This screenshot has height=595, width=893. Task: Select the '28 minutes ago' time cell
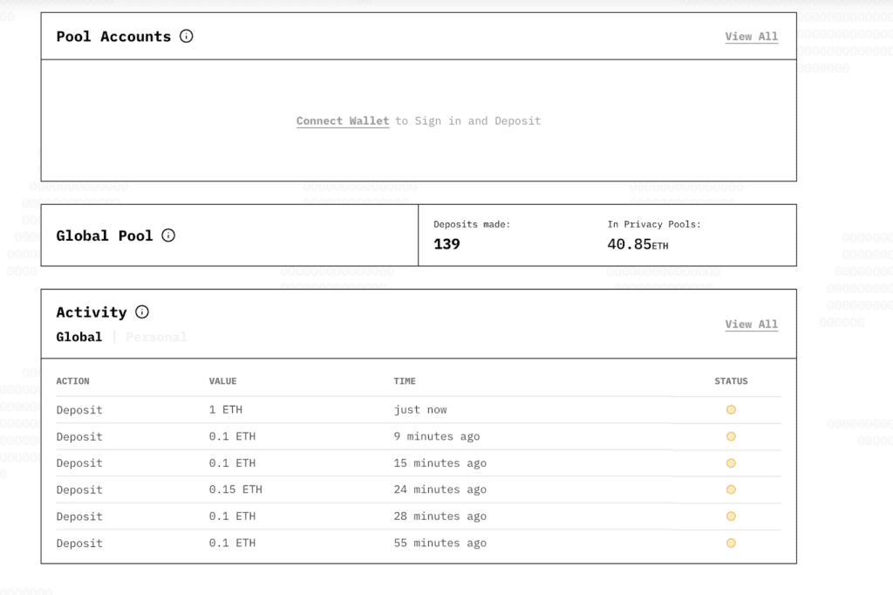(x=440, y=516)
